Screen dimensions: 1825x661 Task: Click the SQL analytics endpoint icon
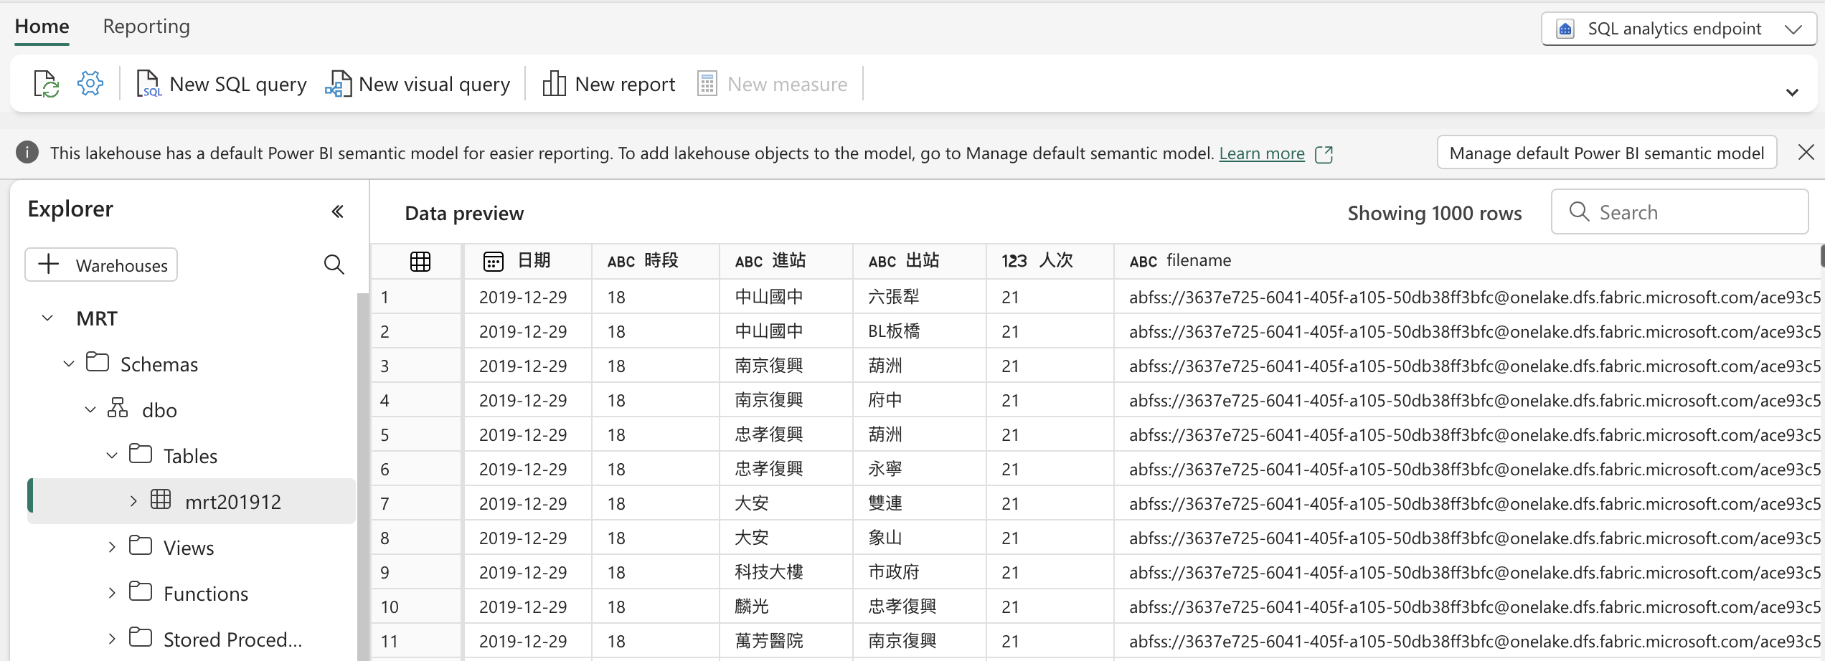coord(1565,29)
